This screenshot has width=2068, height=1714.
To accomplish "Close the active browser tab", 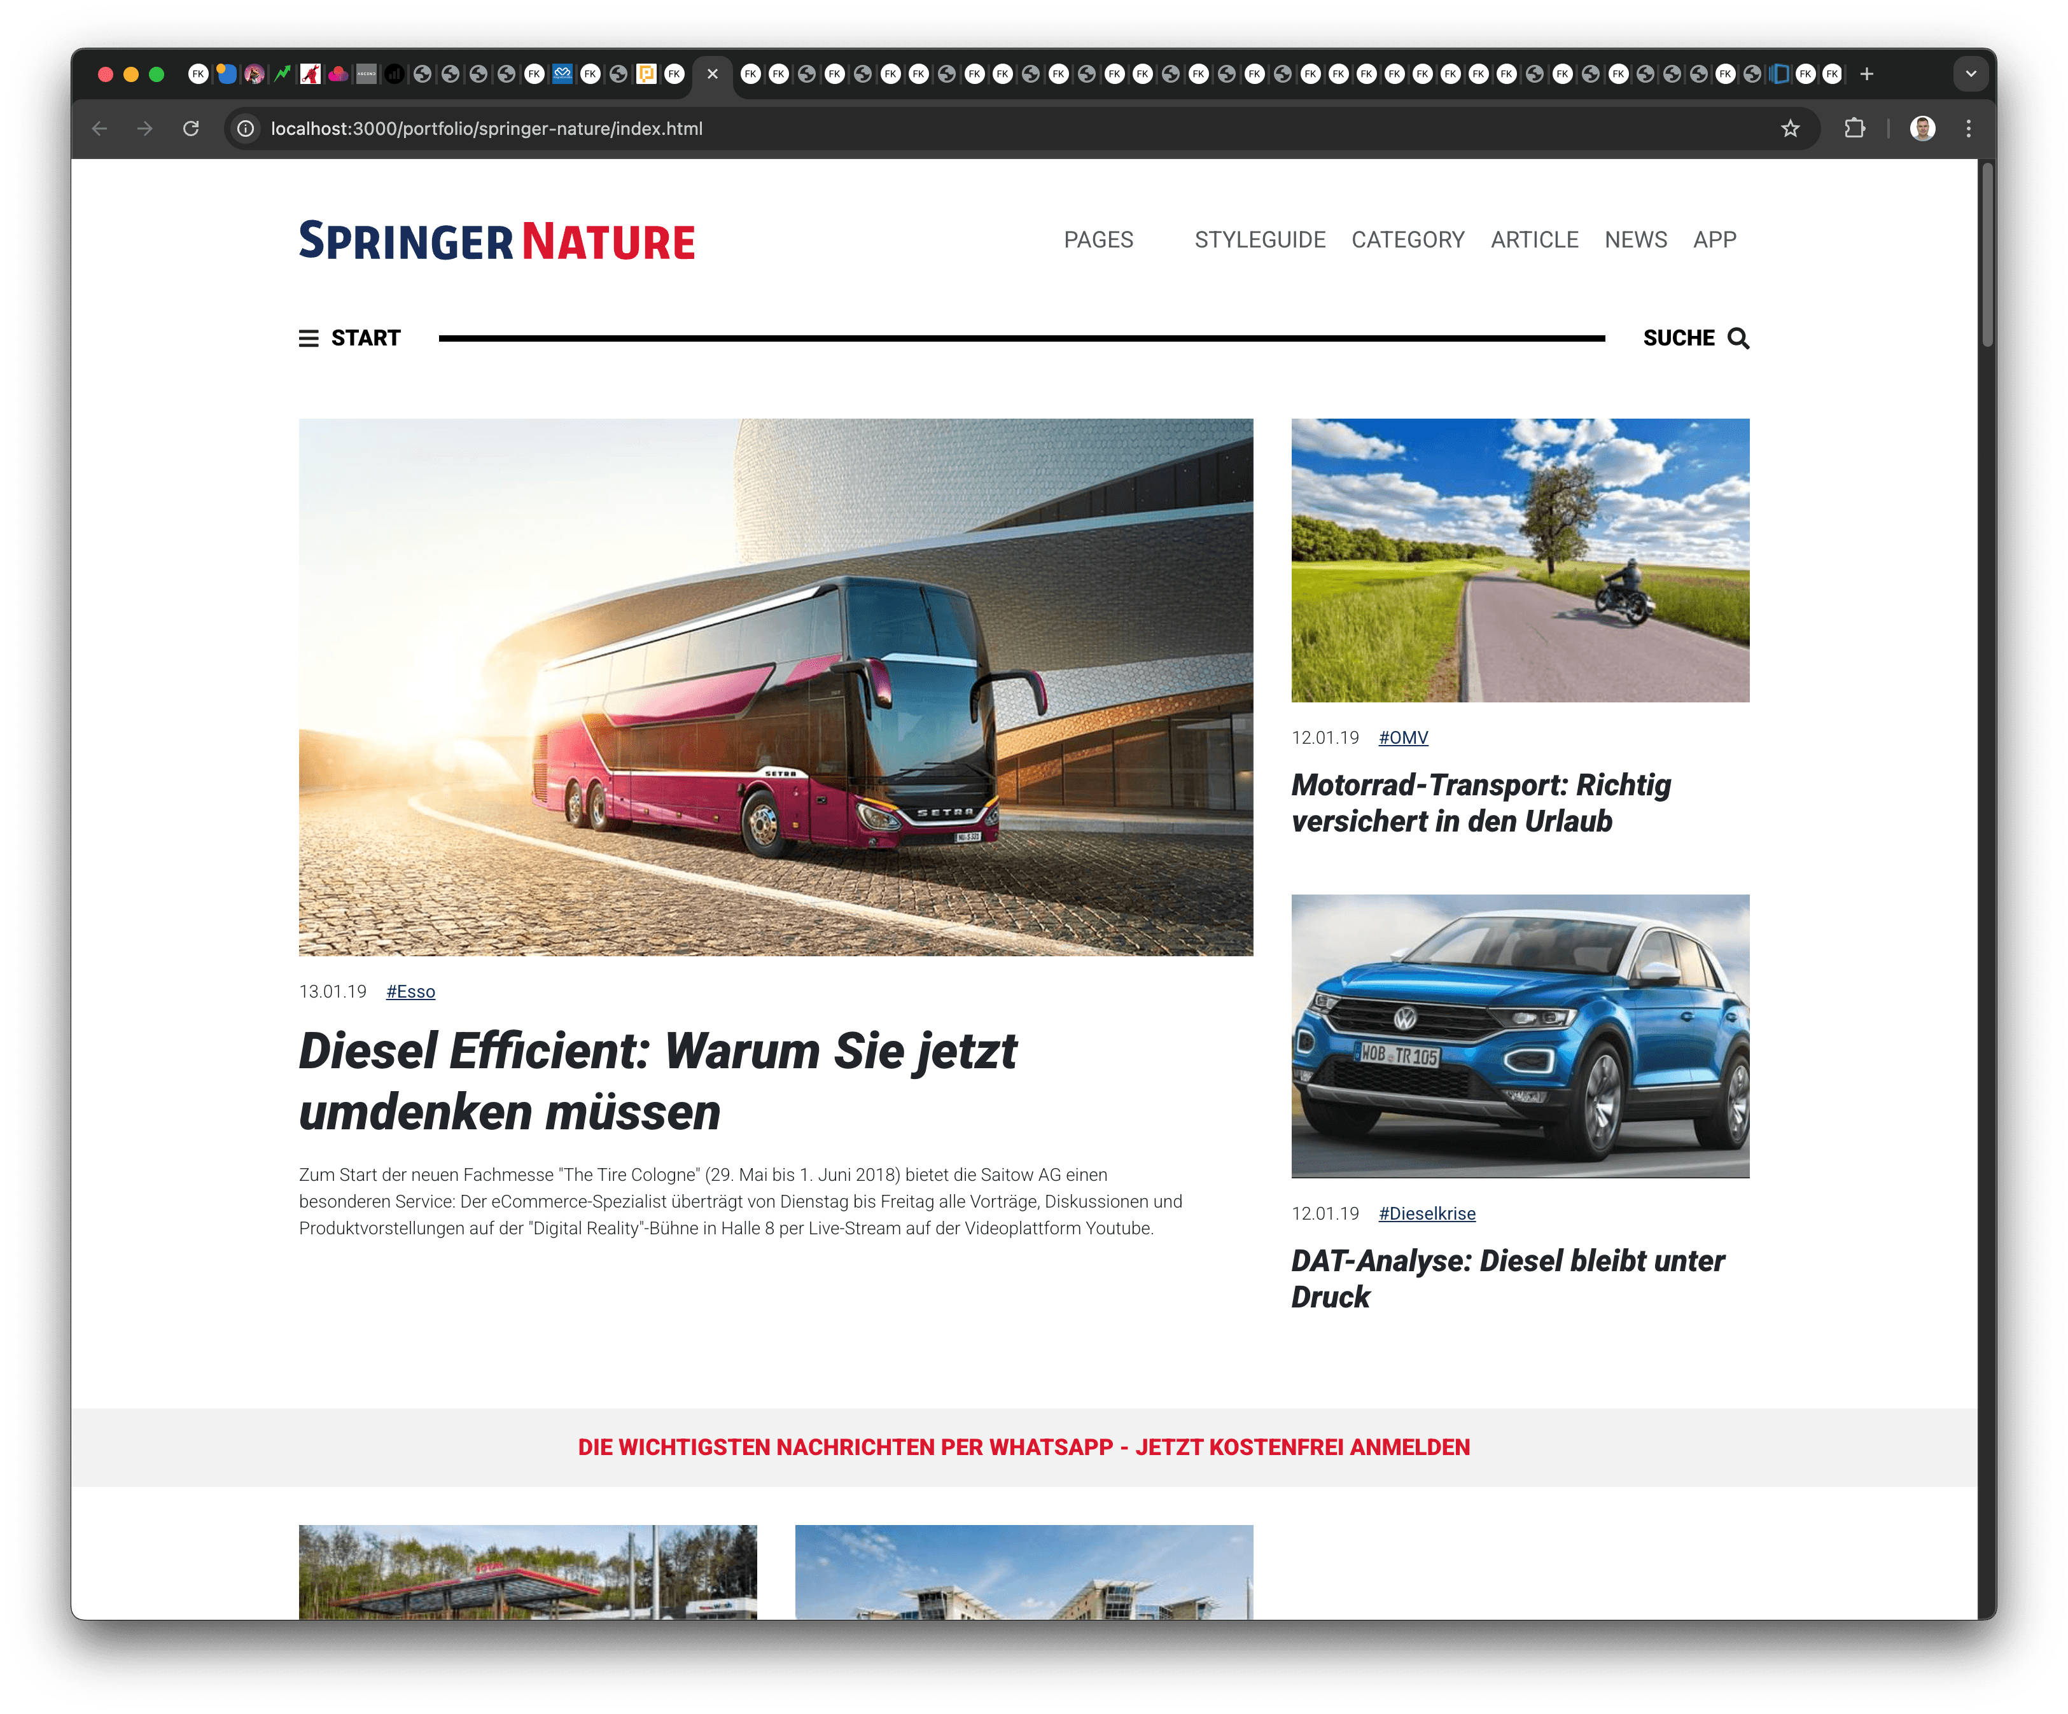I will [712, 74].
